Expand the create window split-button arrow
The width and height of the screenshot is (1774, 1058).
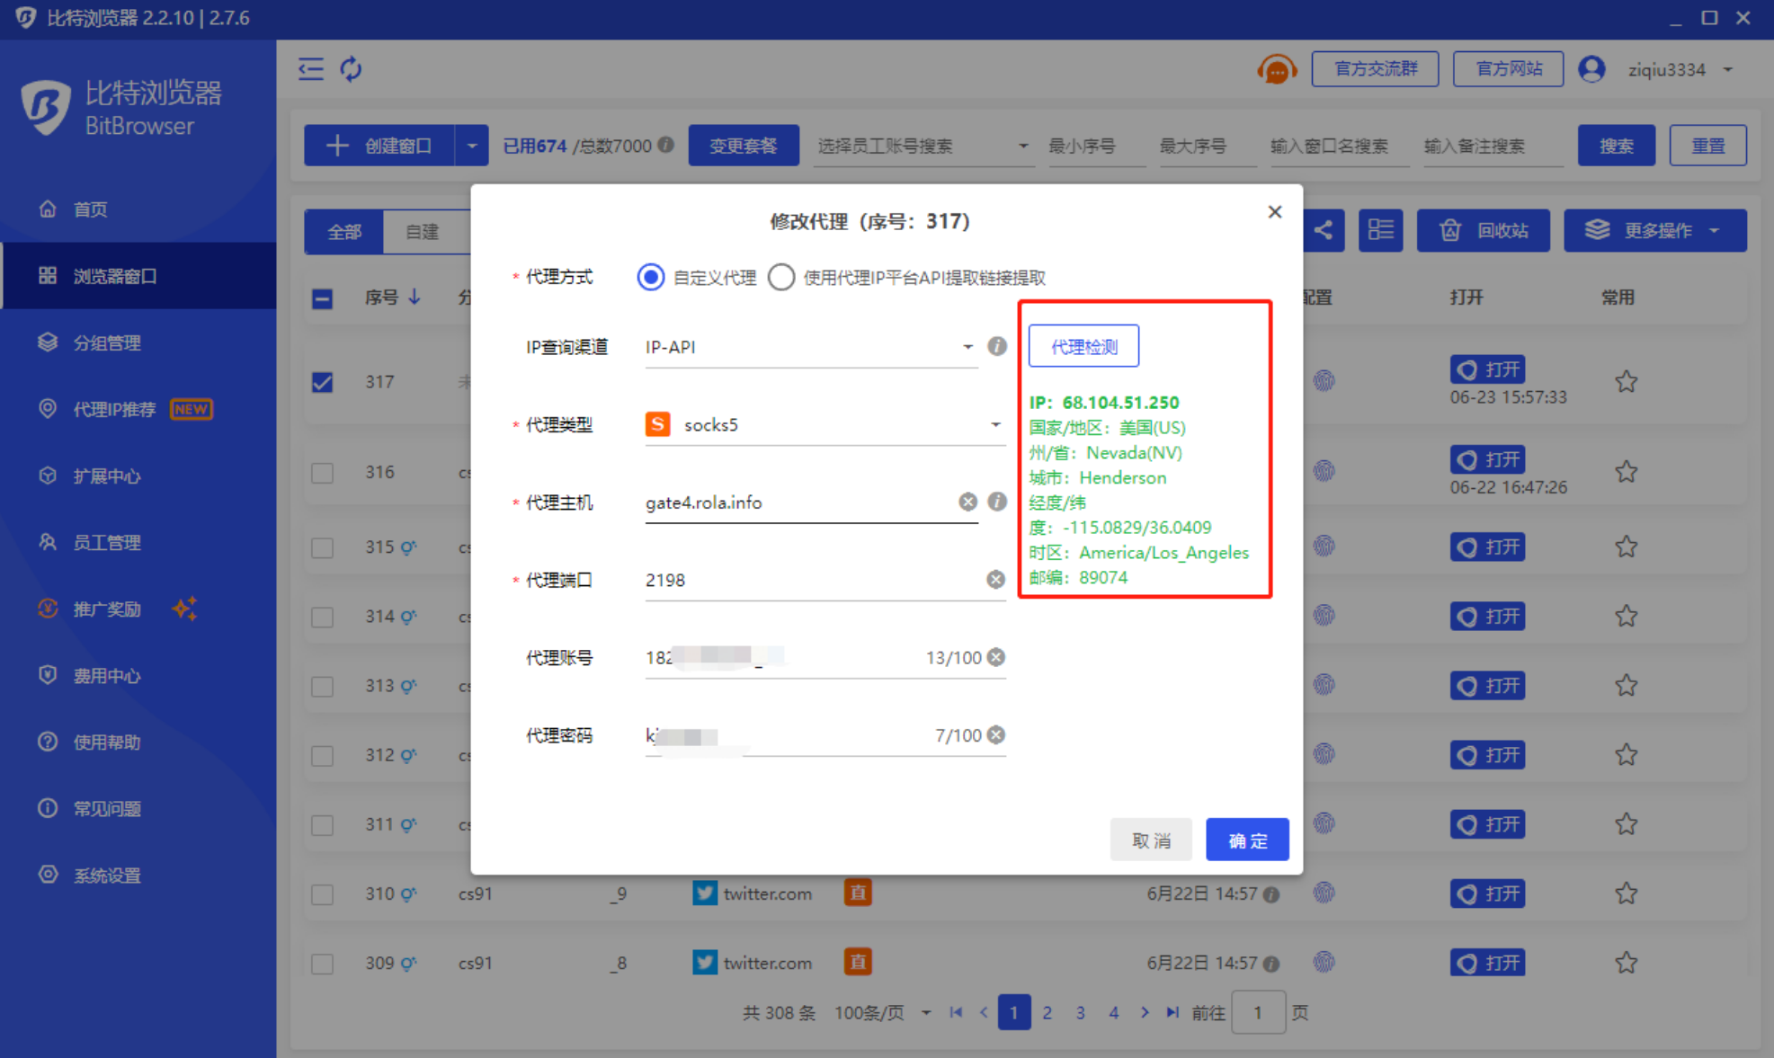click(471, 146)
